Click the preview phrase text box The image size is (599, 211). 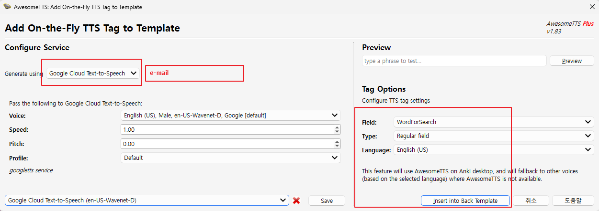pyautogui.click(x=454, y=61)
